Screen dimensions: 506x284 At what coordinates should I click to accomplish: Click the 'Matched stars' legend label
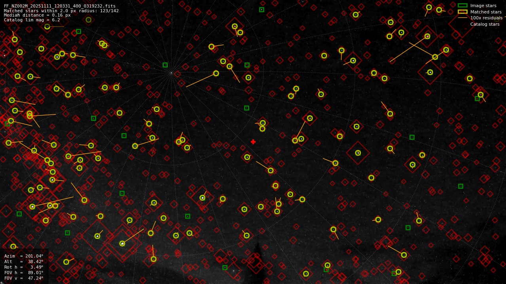[x=486, y=12]
